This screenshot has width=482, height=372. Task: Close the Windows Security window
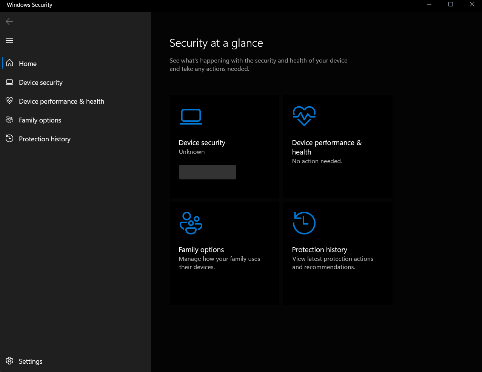(x=472, y=5)
